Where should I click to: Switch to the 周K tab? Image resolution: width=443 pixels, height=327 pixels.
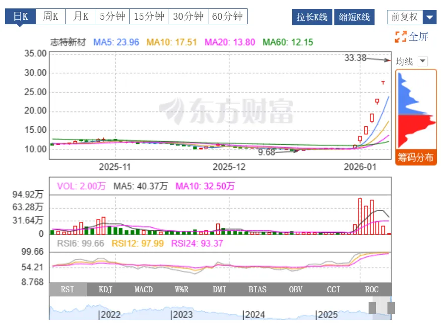[x=51, y=16]
